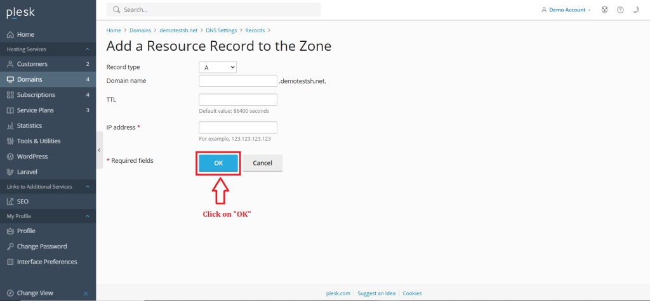Click the SEO chart icon
The height and width of the screenshot is (301, 650).
click(10, 202)
